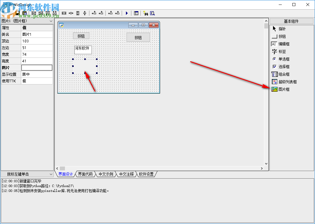Click the design form's minimize button

(133, 25)
